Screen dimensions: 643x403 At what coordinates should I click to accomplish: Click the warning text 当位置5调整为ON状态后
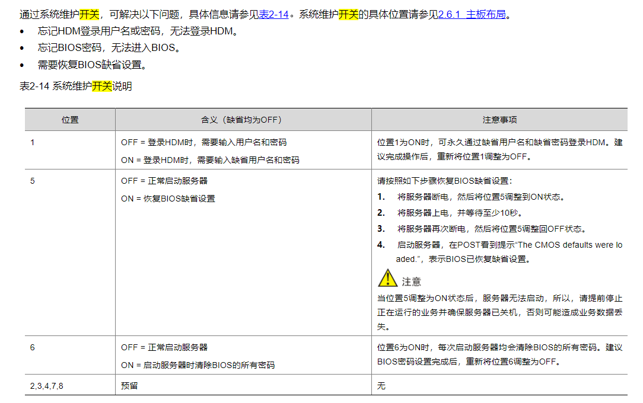tap(500, 312)
